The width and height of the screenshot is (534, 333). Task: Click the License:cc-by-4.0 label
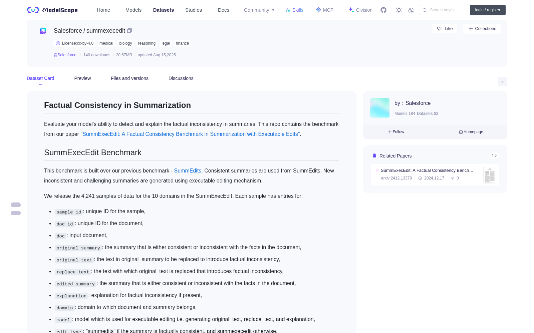coord(78,43)
